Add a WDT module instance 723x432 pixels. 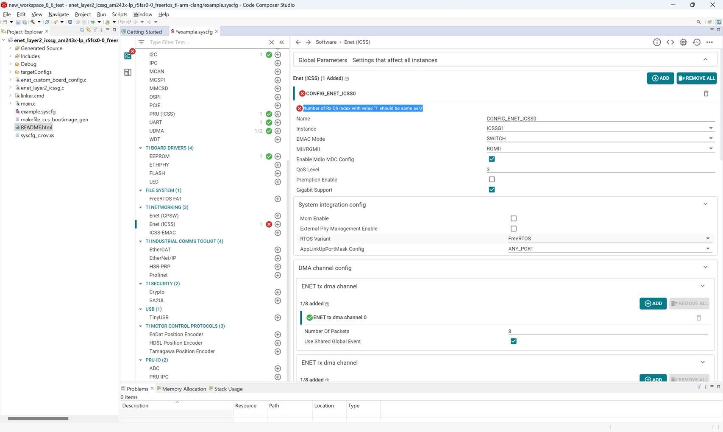(x=278, y=139)
